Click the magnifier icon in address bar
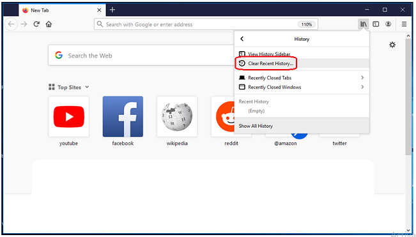The width and height of the screenshot is (416, 237). click(100, 24)
